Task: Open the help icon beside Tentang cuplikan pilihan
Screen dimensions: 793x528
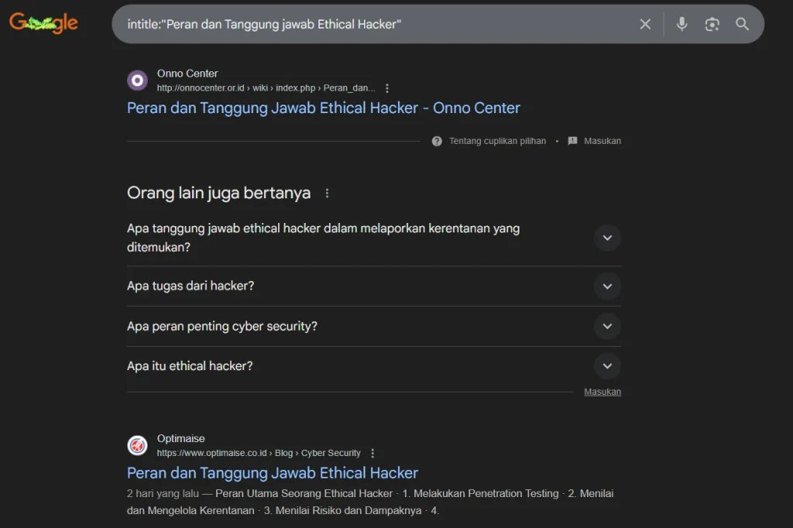Action: tap(436, 141)
